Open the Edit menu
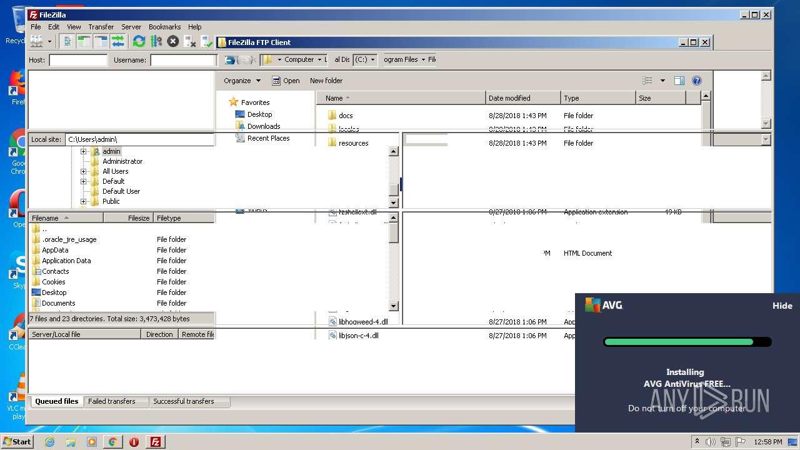The height and width of the screenshot is (450, 800). click(54, 27)
